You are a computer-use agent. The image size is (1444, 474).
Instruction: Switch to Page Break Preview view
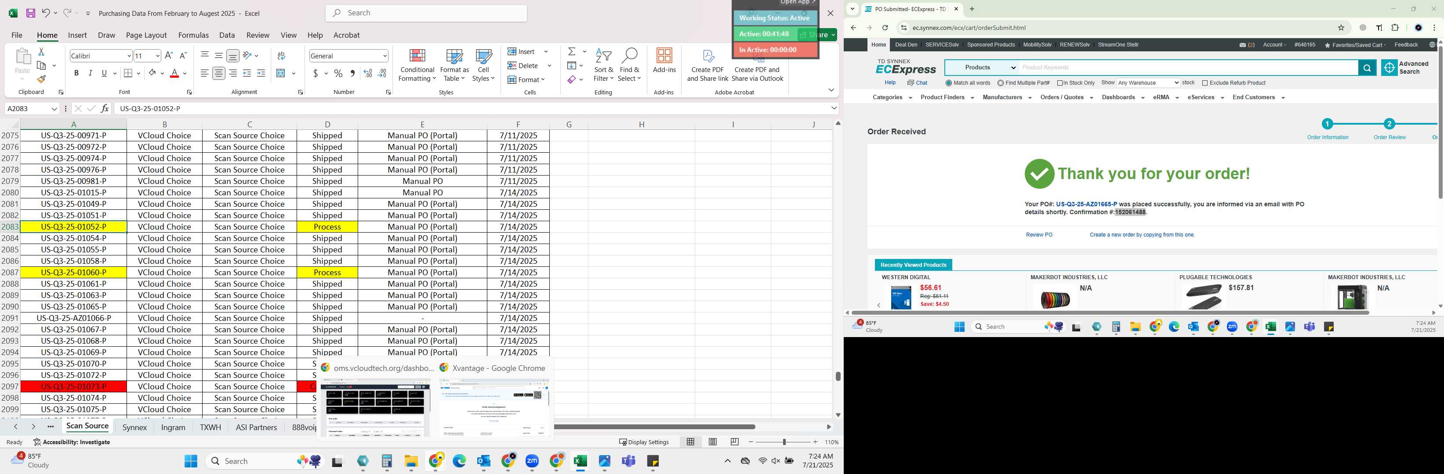tap(734, 442)
